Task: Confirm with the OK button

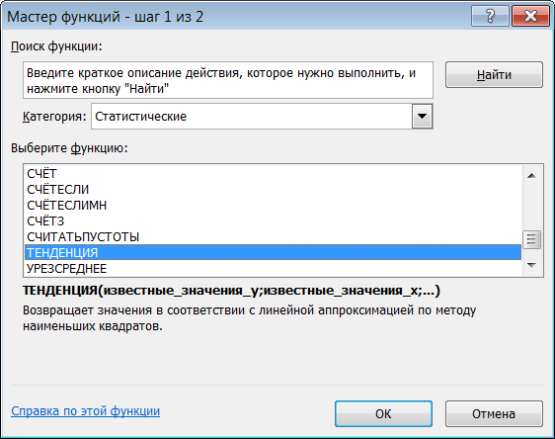Action: point(383,413)
